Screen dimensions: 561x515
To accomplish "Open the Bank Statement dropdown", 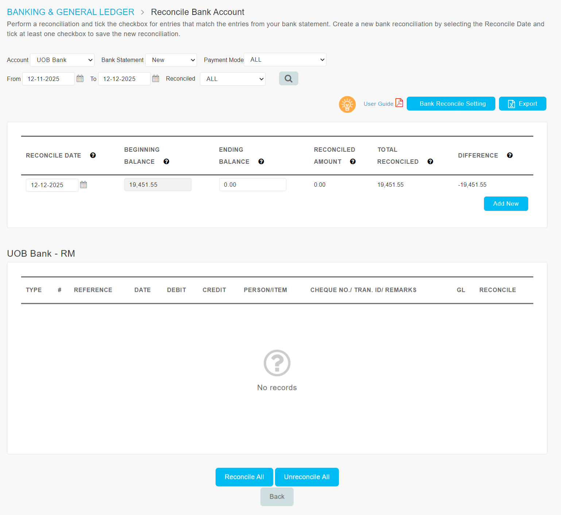I will click(x=171, y=60).
